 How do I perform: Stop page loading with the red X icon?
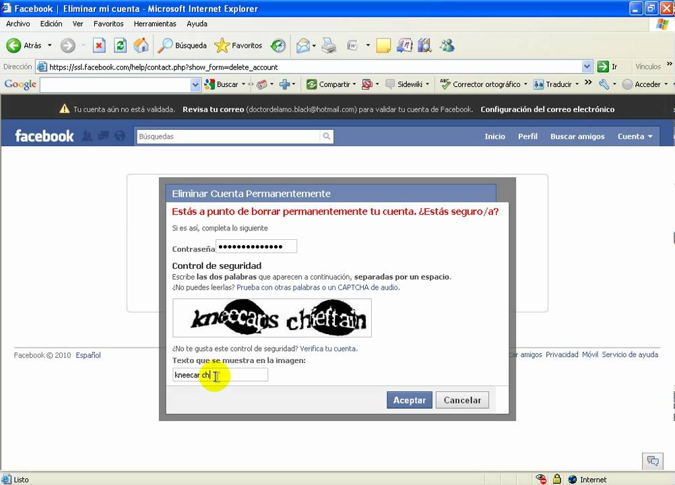(99, 45)
